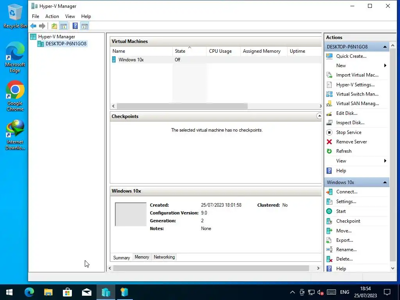The height and width of the screenshot is (300, 400).
Task: Click the Up one level toolbar icon
Action: coord(54,26)
